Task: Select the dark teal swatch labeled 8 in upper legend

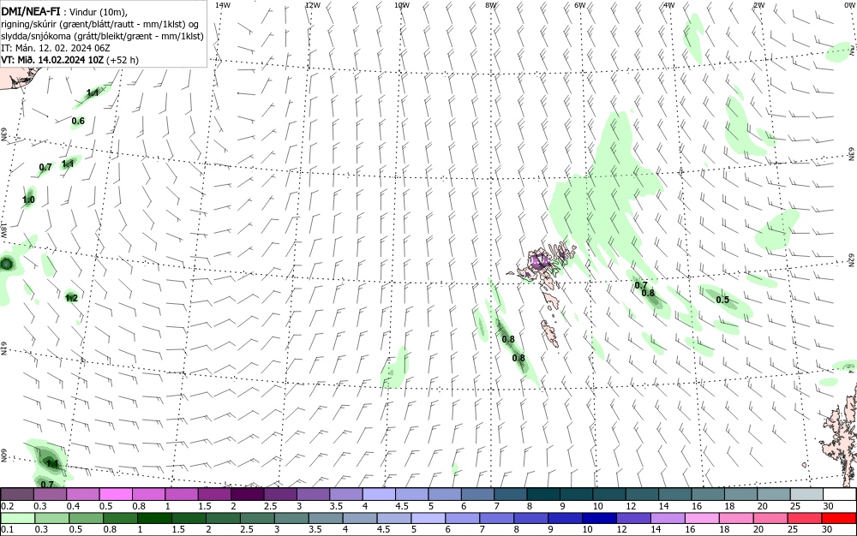Action: (x=543, y=495)
